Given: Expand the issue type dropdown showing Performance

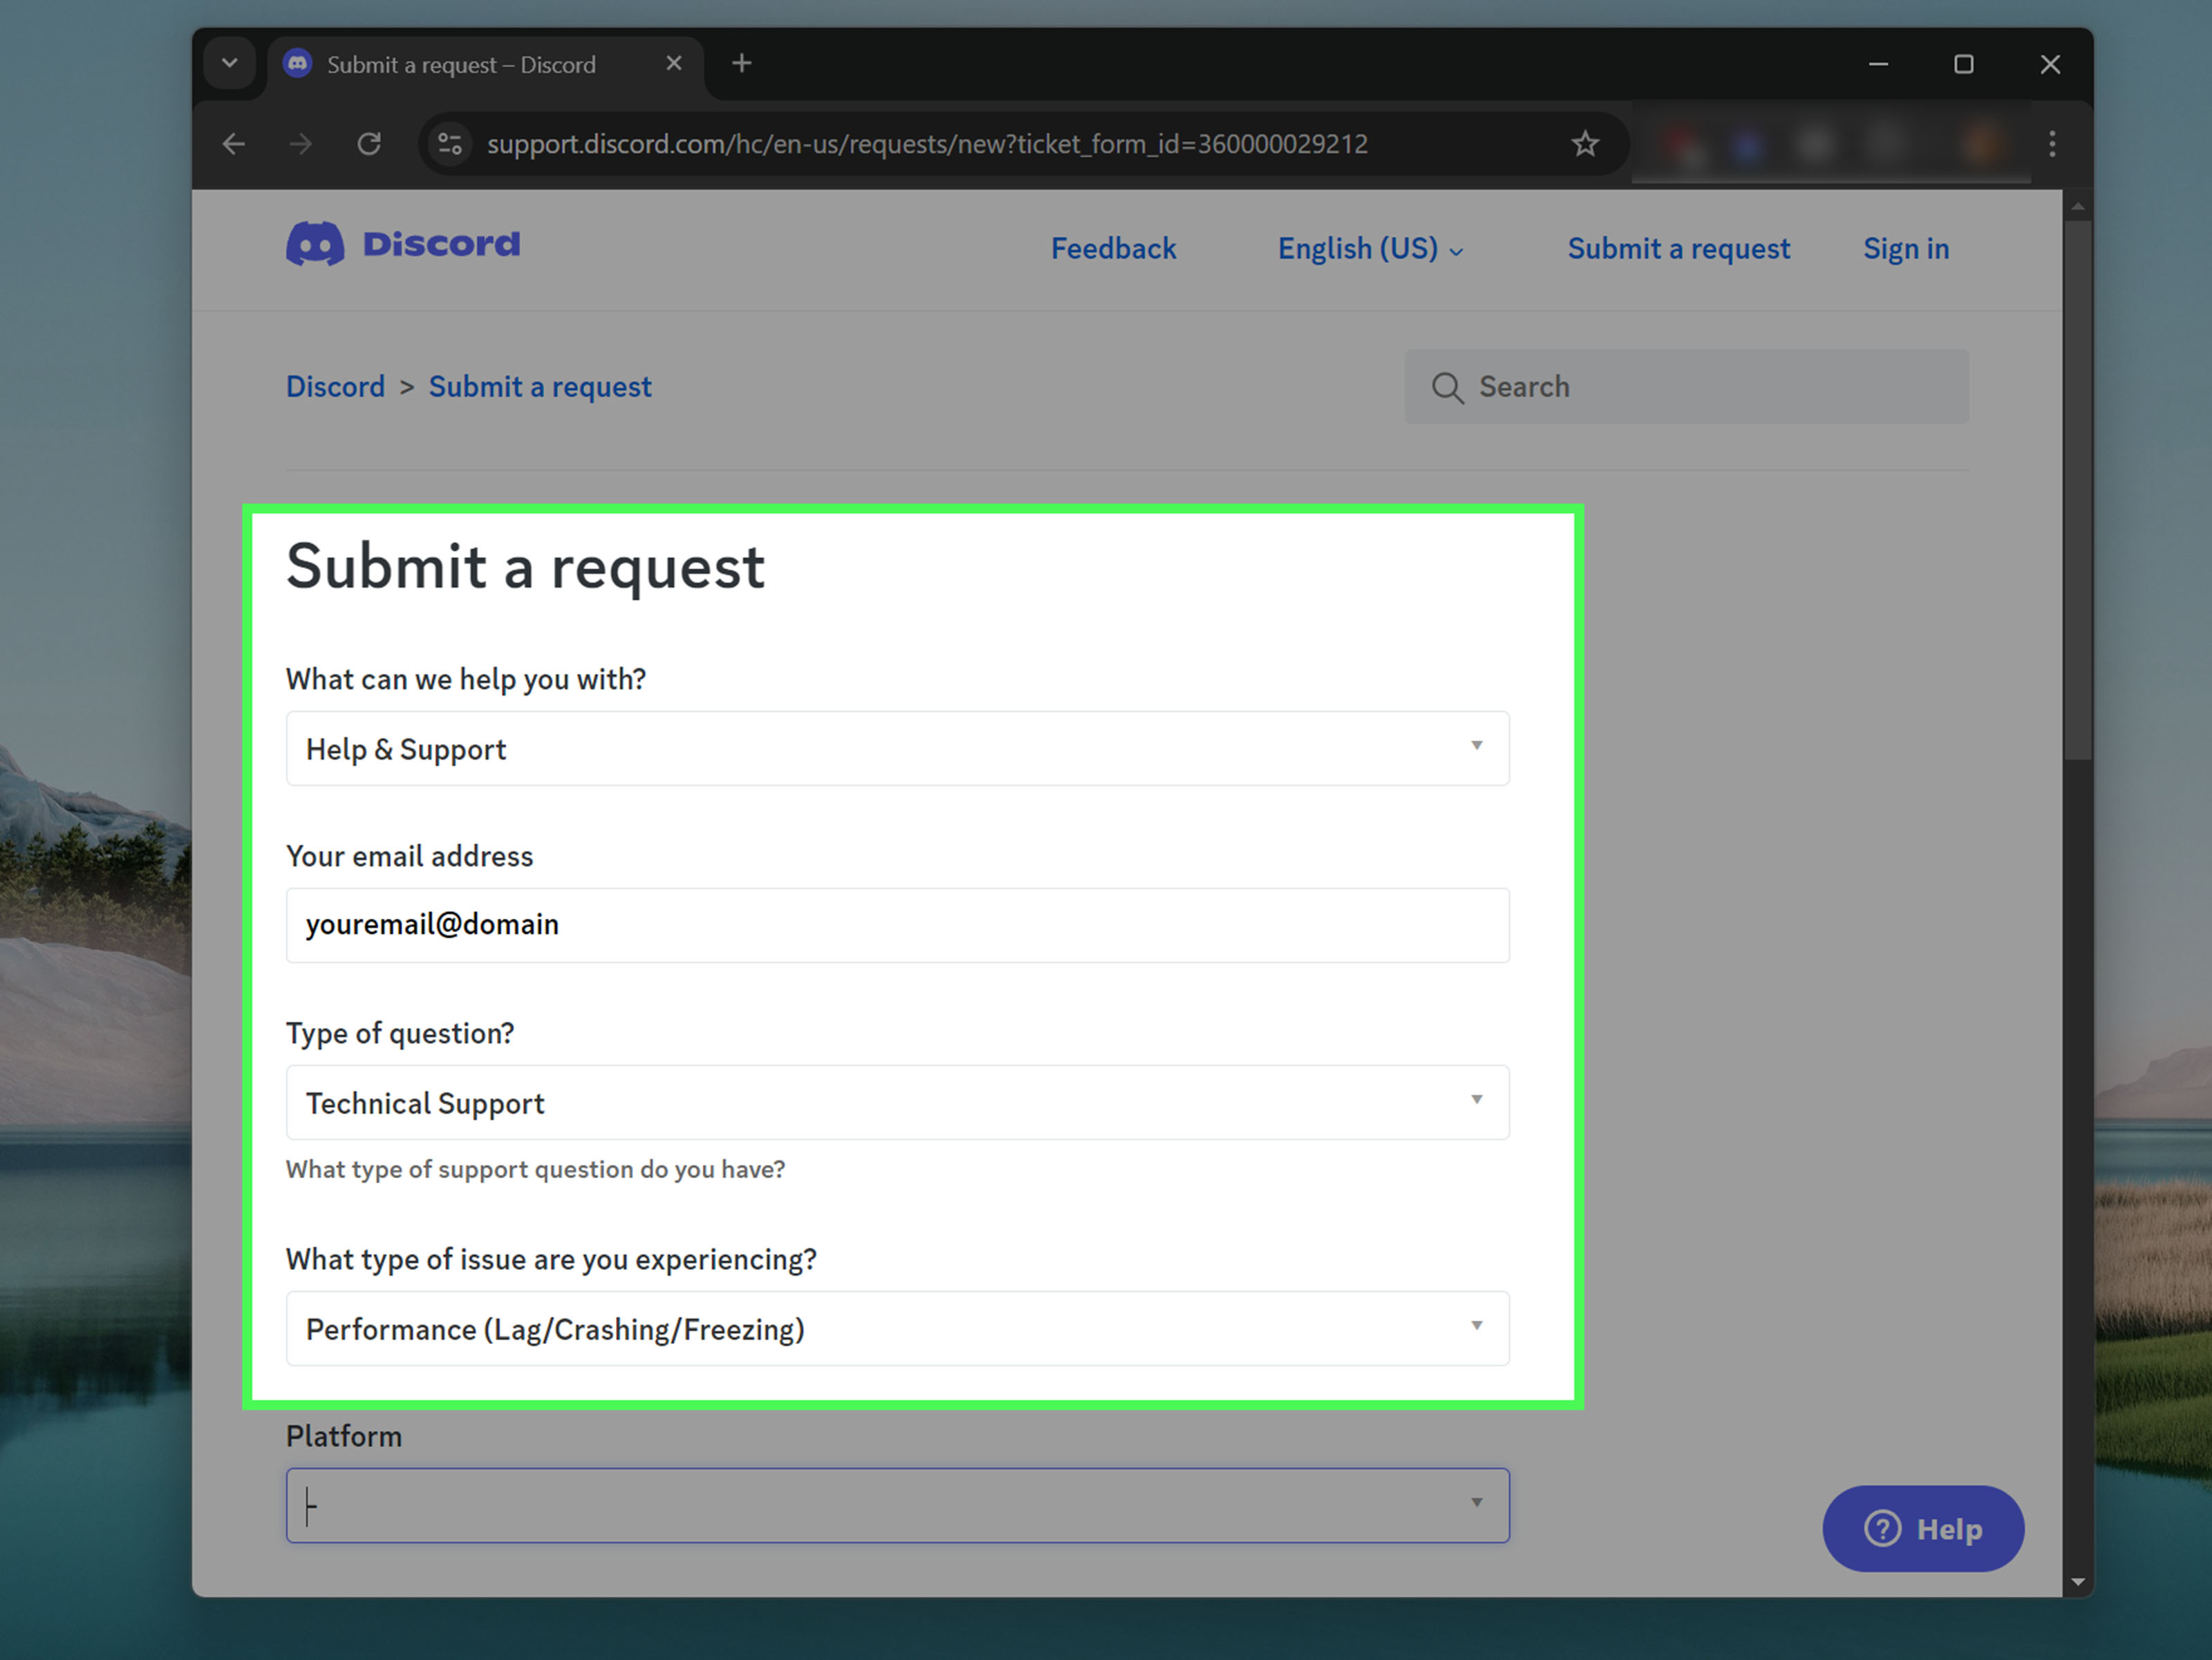Looking at the screenshot, I should (897, 1329).
